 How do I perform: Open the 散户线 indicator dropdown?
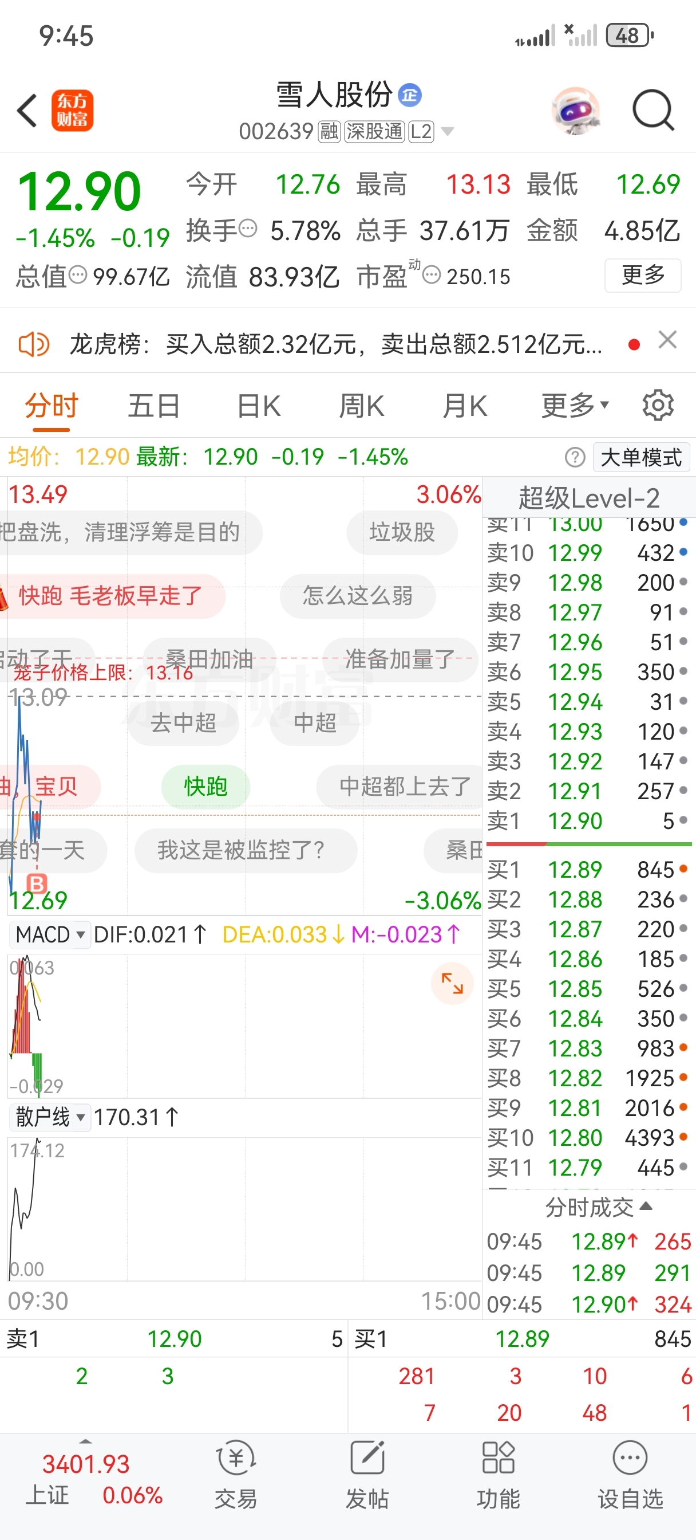[50, 1117]
